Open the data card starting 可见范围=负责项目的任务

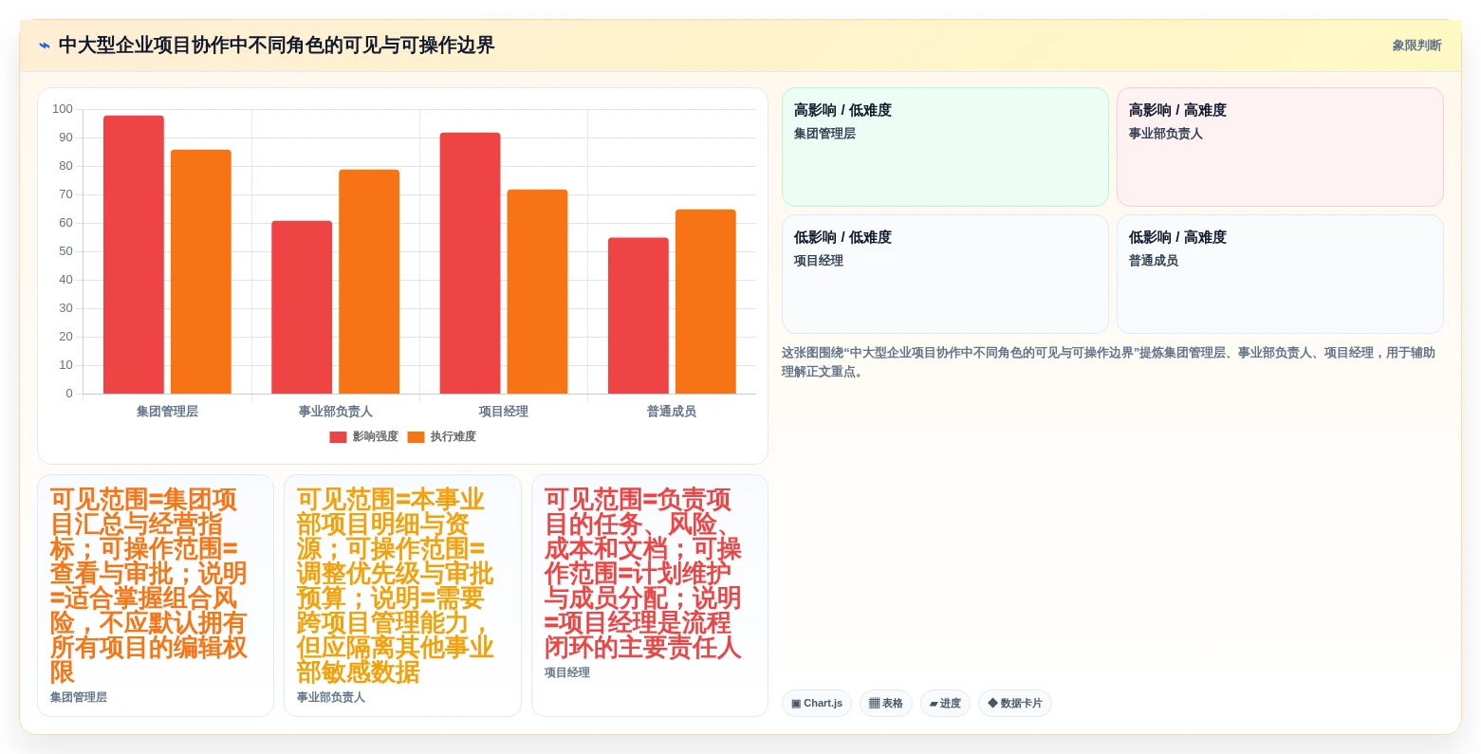[650, 596]
